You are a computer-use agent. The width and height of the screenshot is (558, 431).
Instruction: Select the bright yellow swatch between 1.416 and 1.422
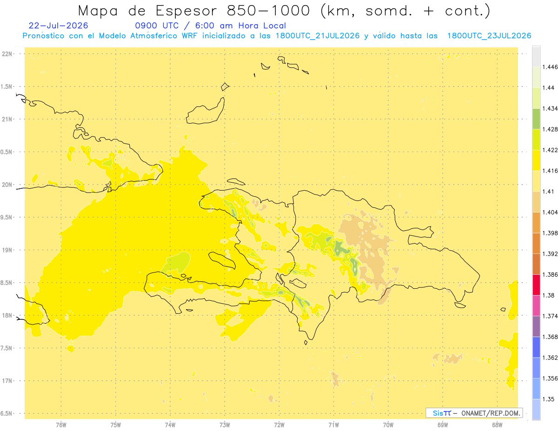(x=536, y=160)
